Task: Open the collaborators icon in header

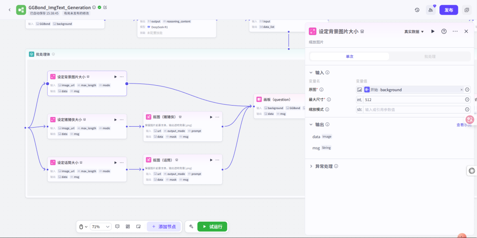Action: coord(431,10)
